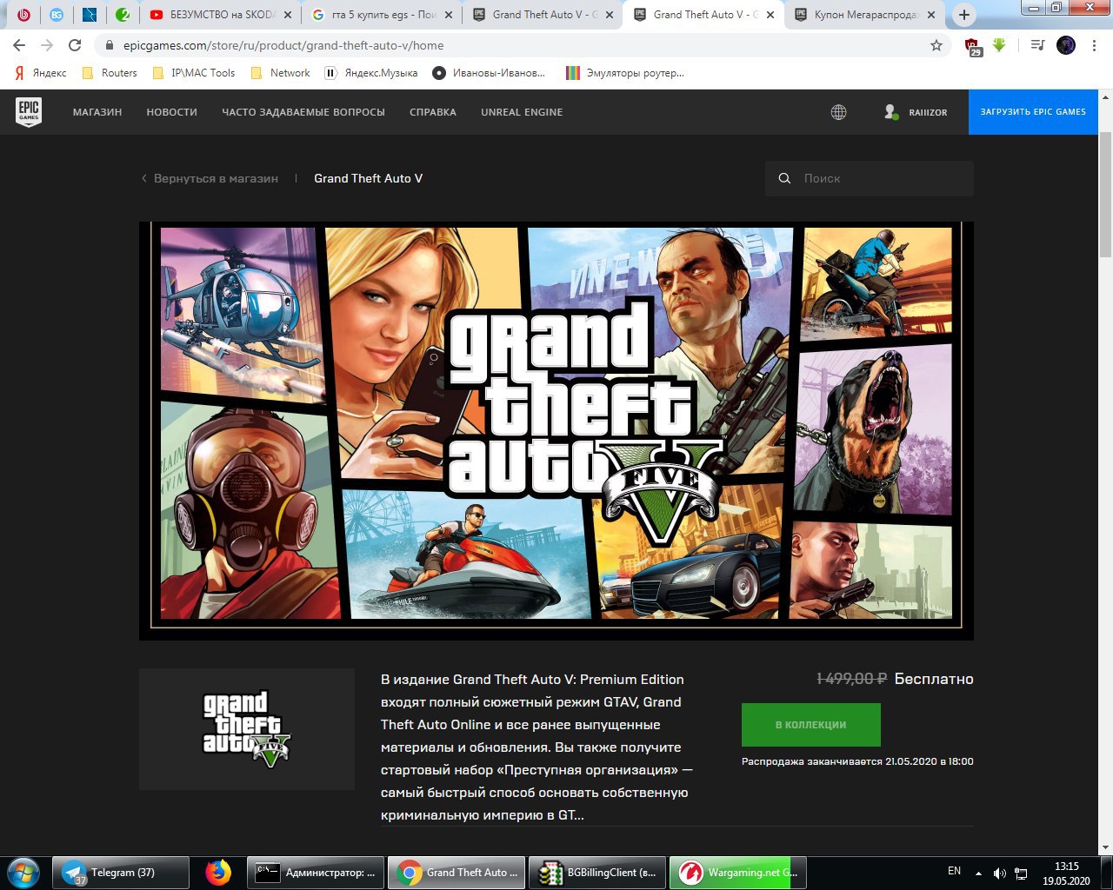Click the crossed-out 1 499,00 ₽ price
The height and width of the screenshot is (890, 1113).
point(851,679)
